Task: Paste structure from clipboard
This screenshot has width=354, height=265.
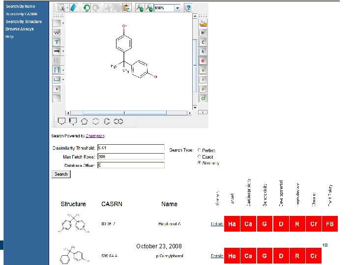Action: (x=127, y=8)
